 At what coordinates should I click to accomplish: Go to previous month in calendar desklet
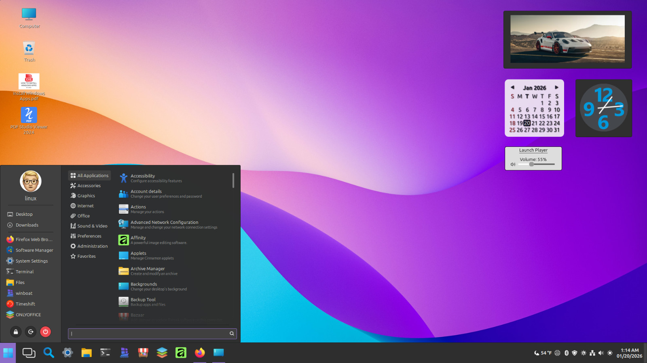pyautogui.click(x=512, y=87)
